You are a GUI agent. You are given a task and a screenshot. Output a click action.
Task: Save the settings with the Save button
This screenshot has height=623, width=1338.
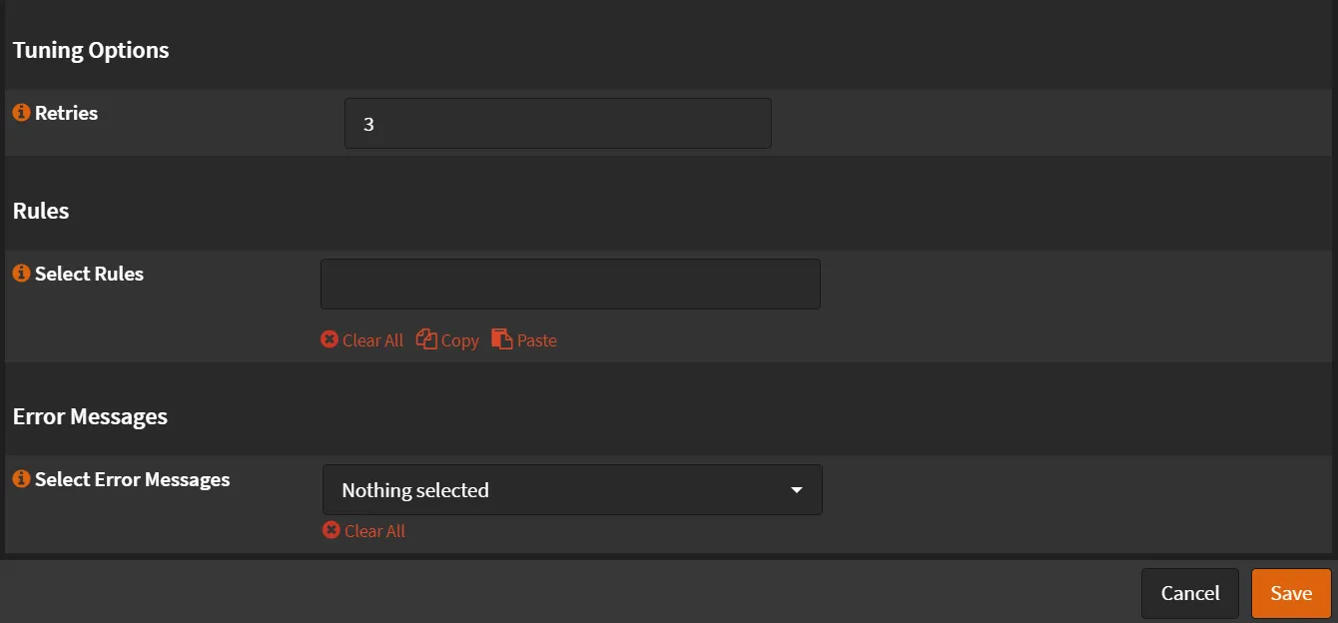tap(1290, 593)
